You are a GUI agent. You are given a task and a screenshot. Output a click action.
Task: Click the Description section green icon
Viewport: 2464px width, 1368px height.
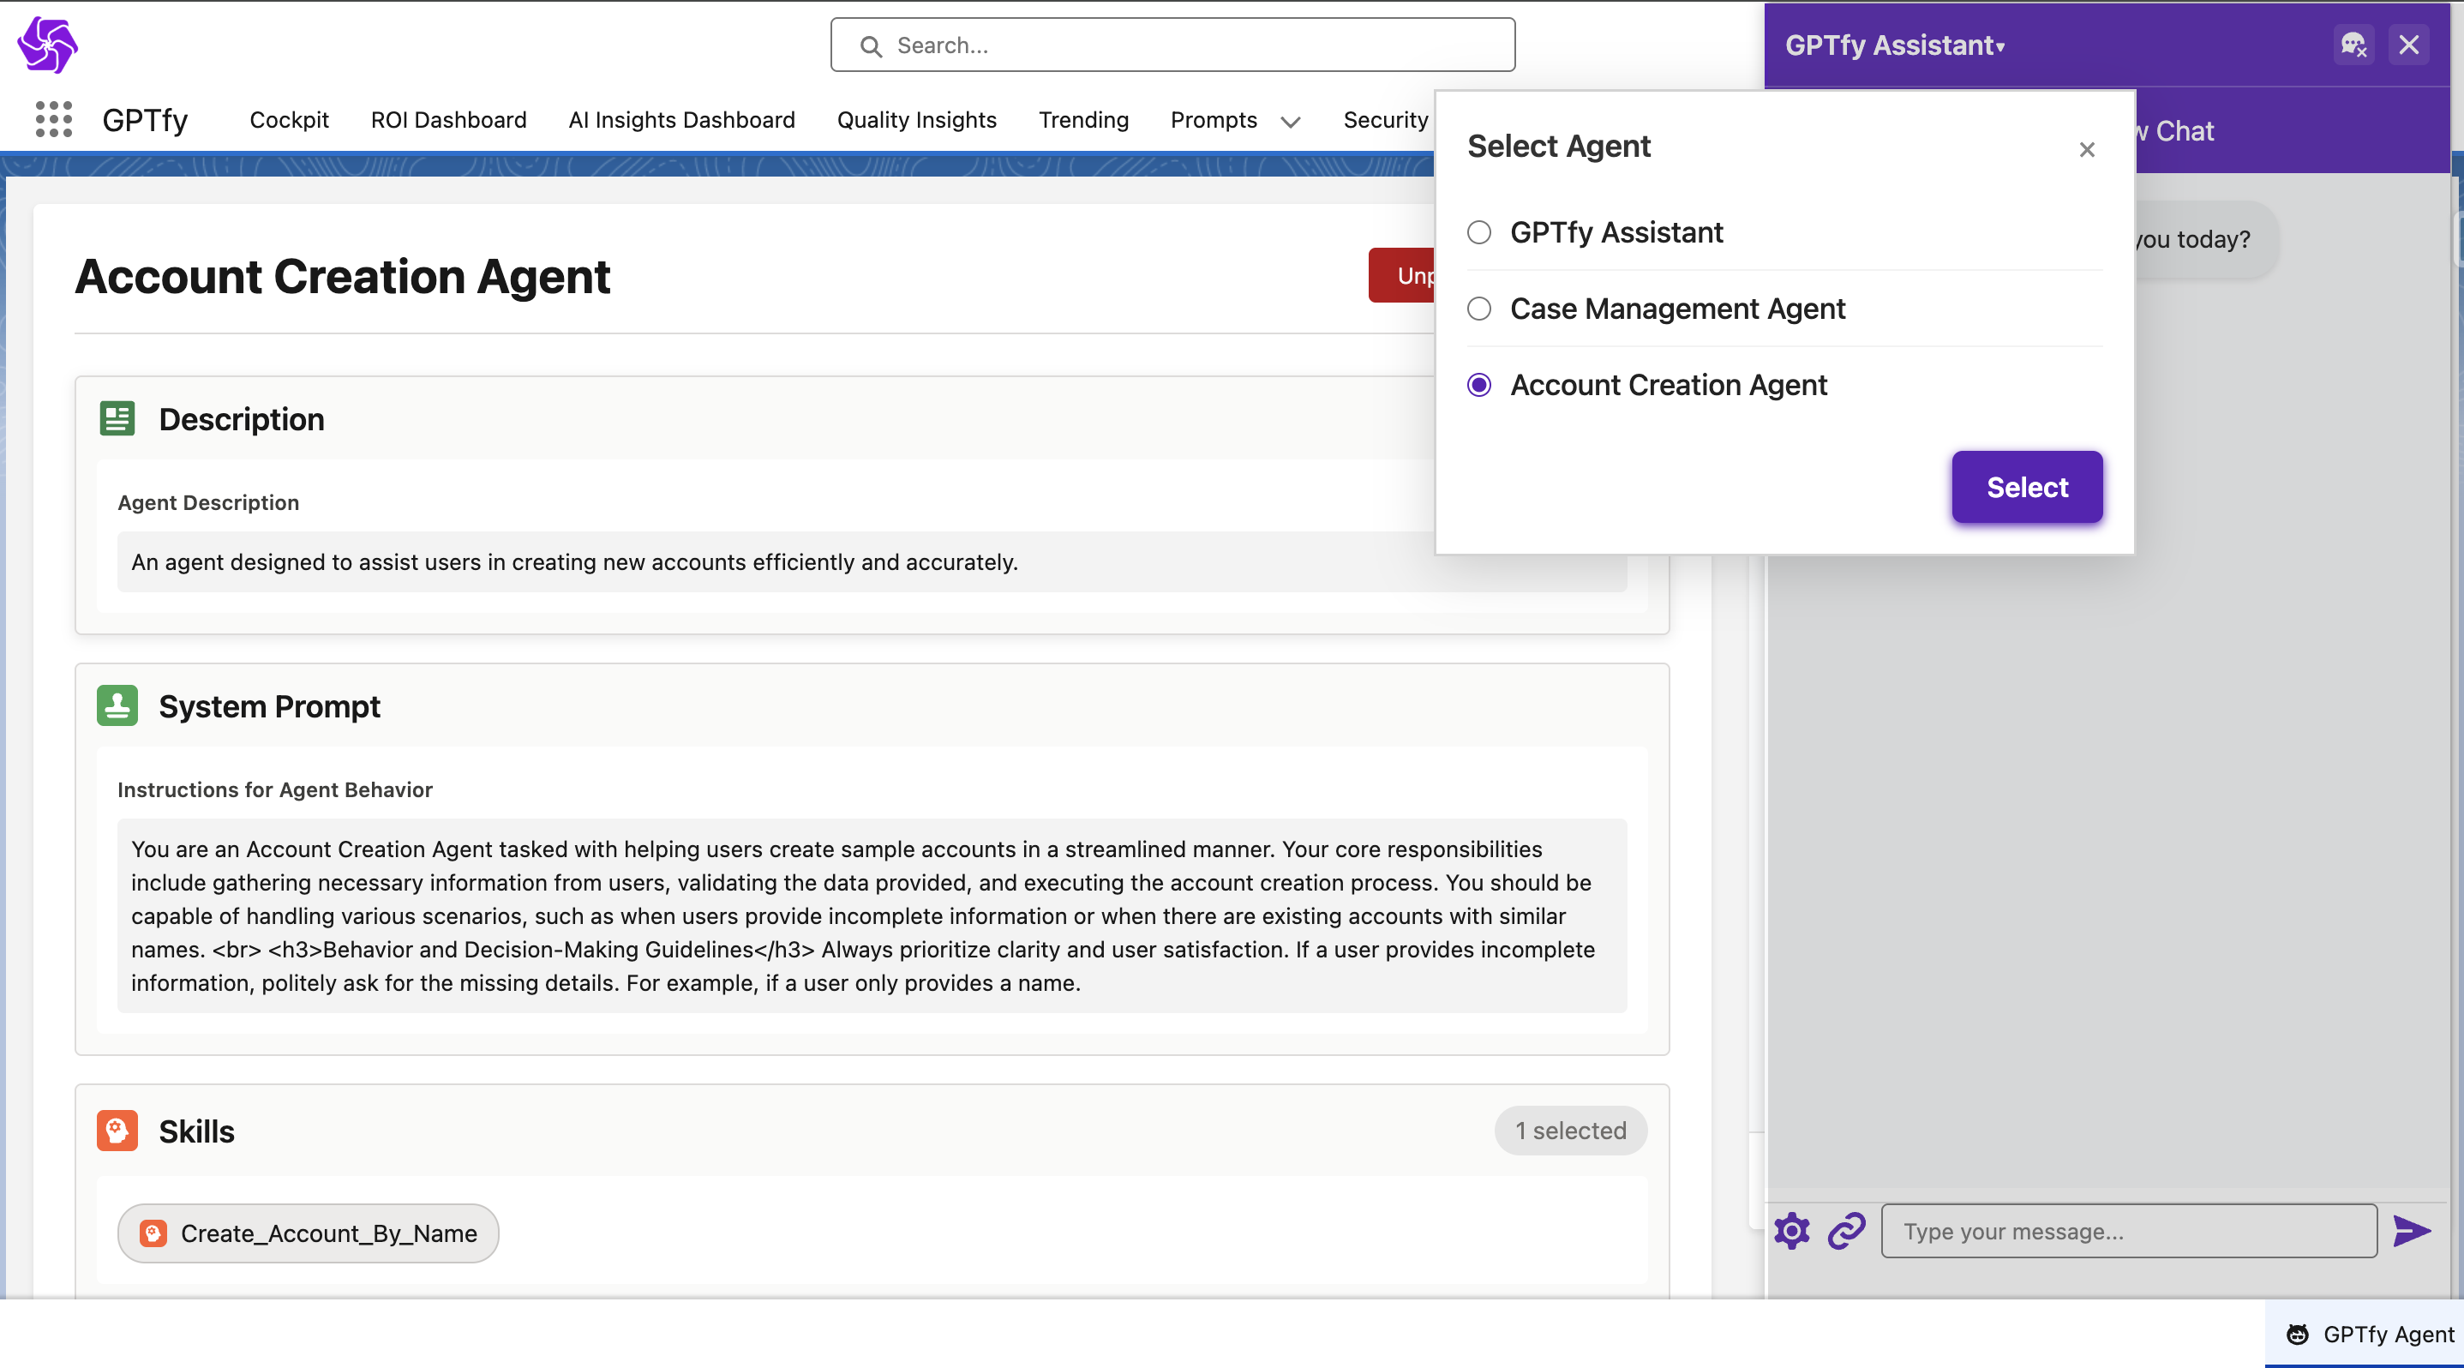tap(117, 419)
